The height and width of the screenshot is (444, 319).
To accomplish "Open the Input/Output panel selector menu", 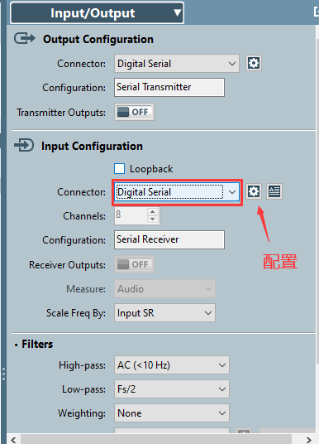I will [x=97, y=13].
